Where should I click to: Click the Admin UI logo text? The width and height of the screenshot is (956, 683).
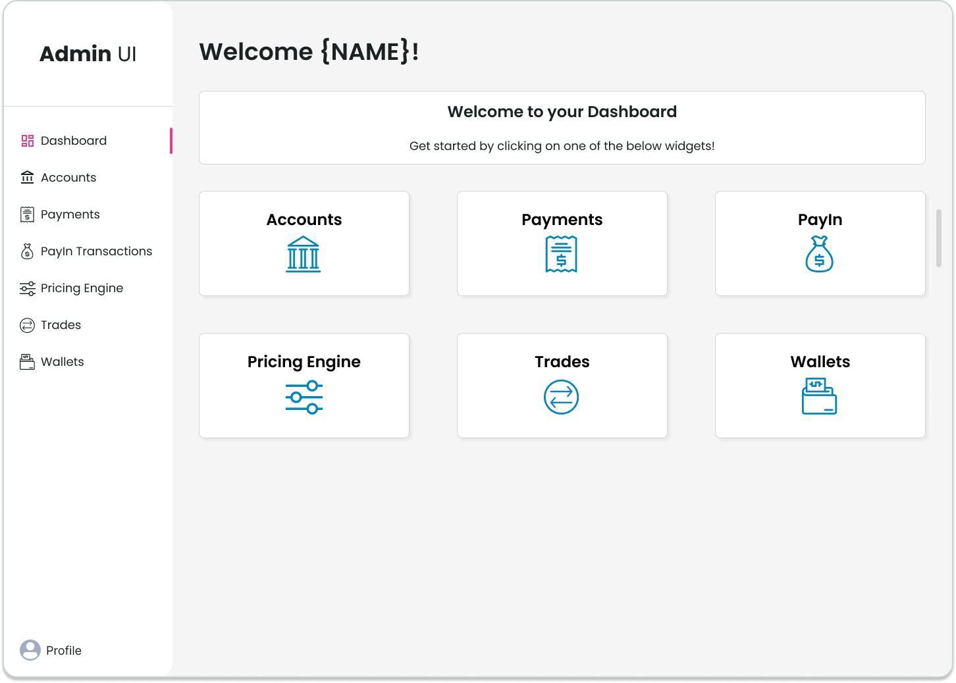point(88,54)
